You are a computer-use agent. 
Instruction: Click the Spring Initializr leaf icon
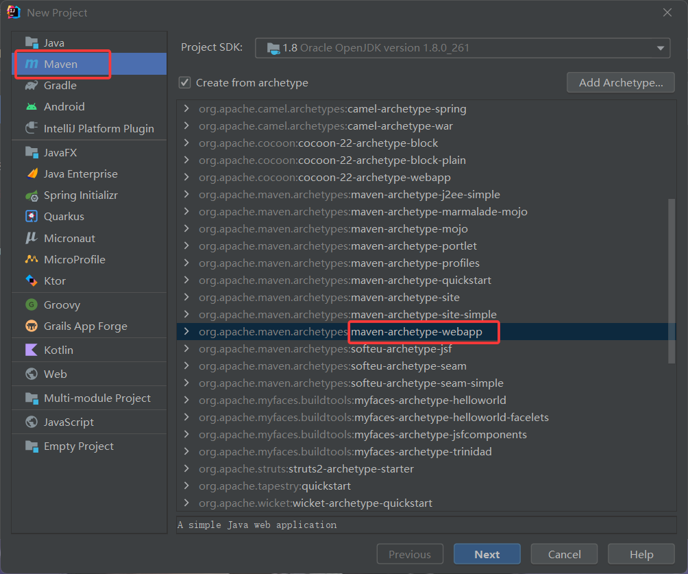(x=32, y=195)
